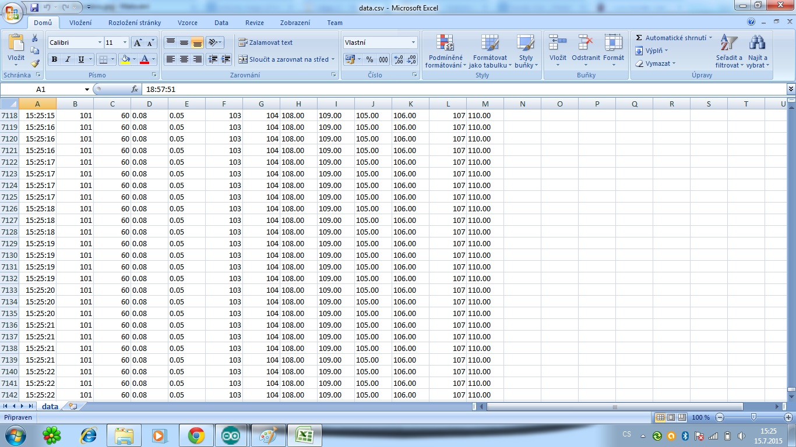Click the Name Box showing A1

[41, 90]
